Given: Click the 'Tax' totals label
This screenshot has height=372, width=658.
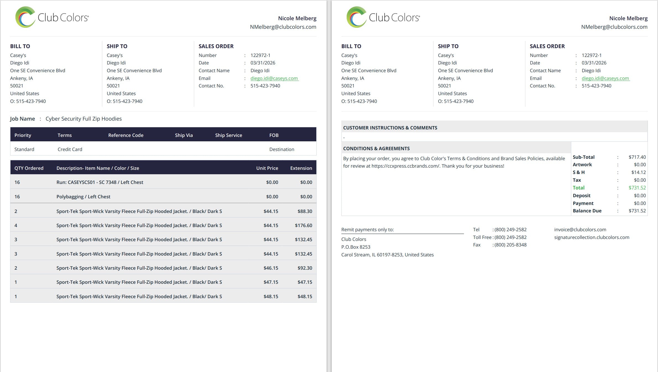Looking at the screenshot, I should 577,180.
